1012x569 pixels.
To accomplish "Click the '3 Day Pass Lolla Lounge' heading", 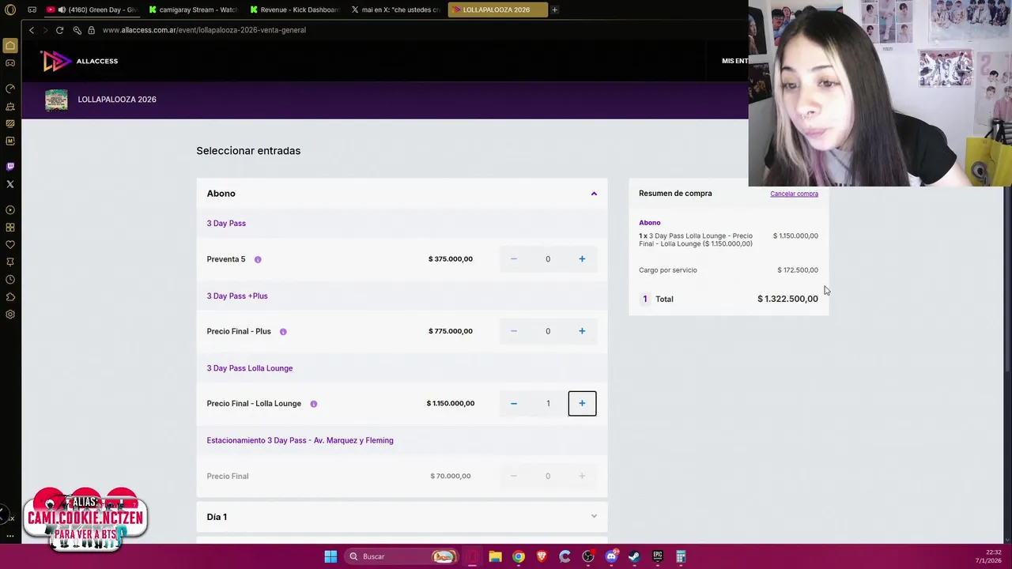I will pos(250,368).
